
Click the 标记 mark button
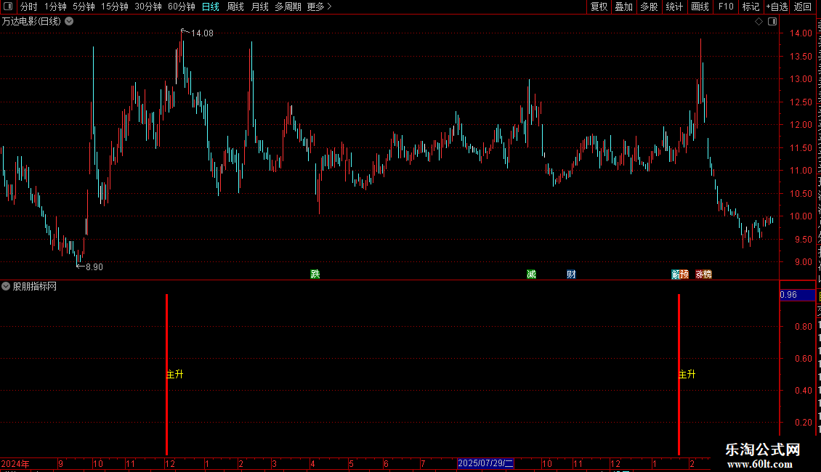[751, 7]
